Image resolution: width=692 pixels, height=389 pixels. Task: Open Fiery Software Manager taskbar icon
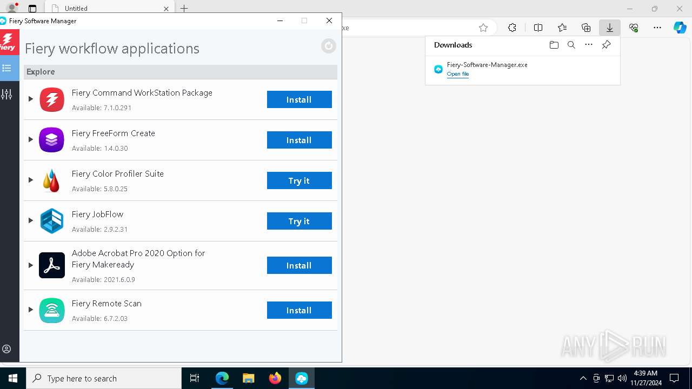[x=302, y=378]
